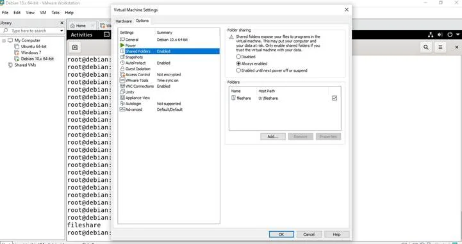The image size is (462, 244).
Task: Click the Host Path column header
Action: (267, 91)
